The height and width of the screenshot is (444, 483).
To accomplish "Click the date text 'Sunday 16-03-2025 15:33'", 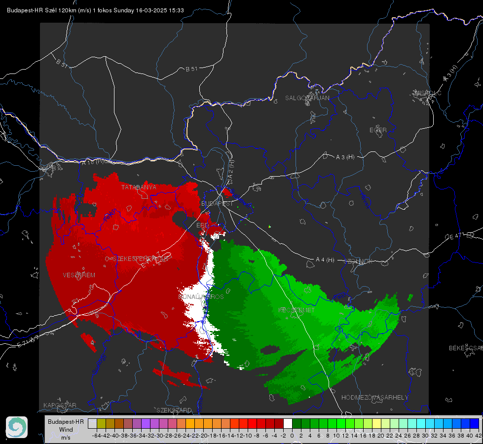I will [149, 10].
